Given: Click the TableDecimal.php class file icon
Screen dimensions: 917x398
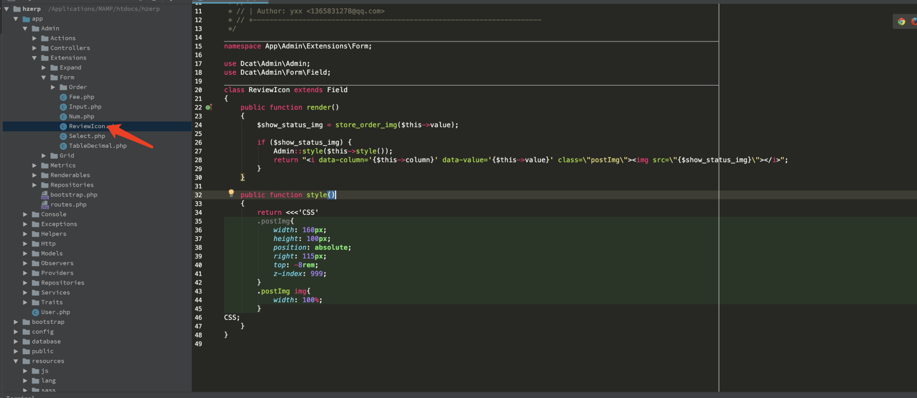Looking at the screenshot, I should coord(63,146).
